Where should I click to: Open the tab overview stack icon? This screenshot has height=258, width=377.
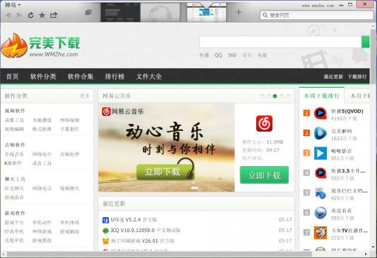(x=88, y=12)
